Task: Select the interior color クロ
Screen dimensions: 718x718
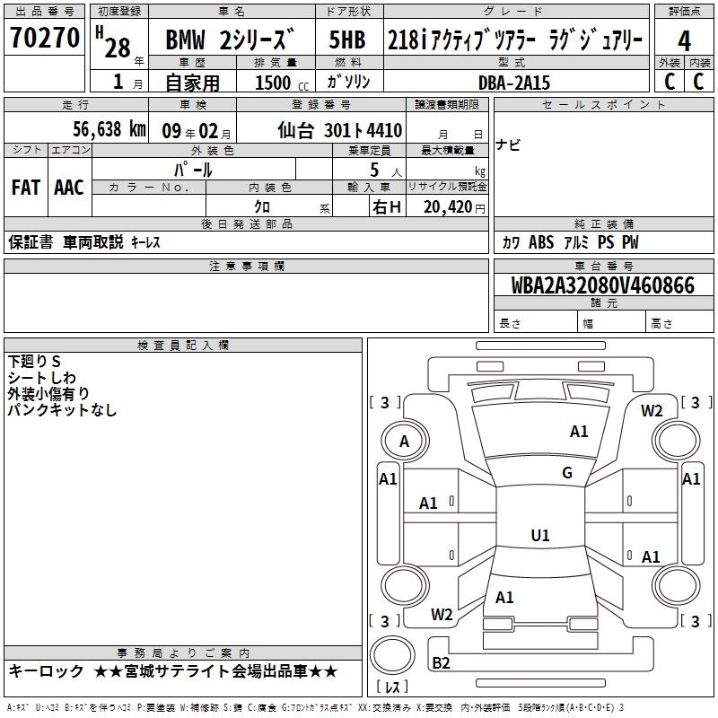Action: (262, 206)
